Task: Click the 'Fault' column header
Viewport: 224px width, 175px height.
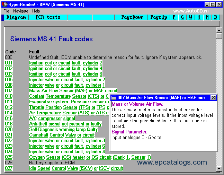Action: [34, 52]
